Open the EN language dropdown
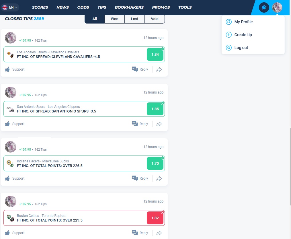The width and height of the screenshot is (291, 239). click(10, 7)
